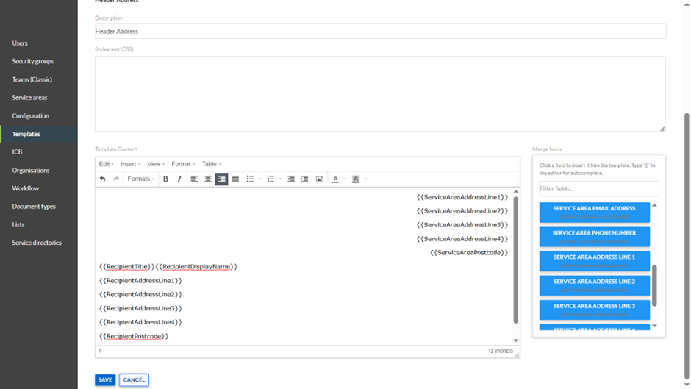Justify the template text
Image resolution: width=691 pixels, height=389 pixels.
(235, 179)
